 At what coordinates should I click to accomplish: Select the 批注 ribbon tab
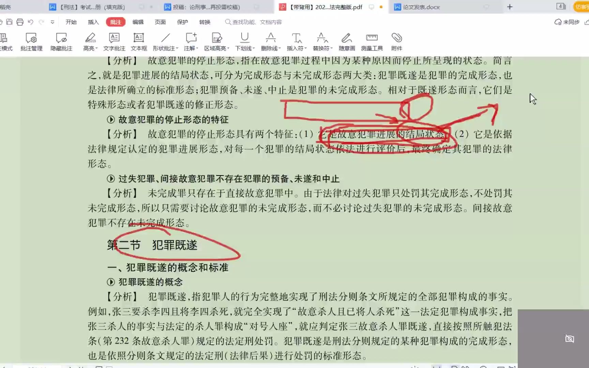pyautogui.click(x=116, y=22)
